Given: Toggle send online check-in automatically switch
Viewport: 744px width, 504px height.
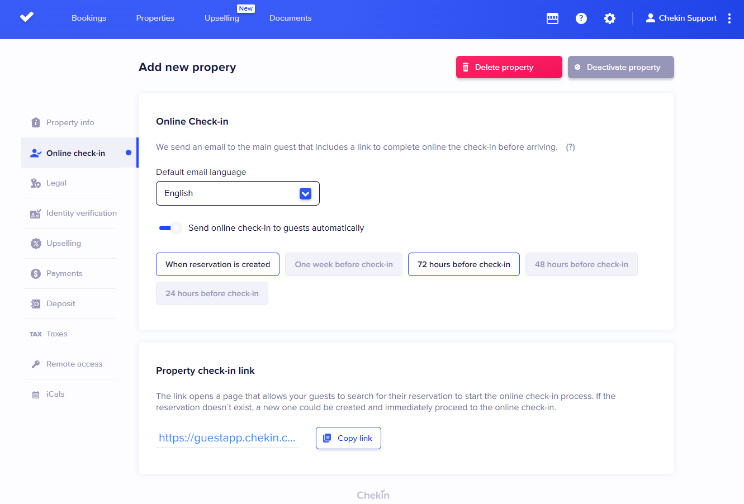Looking at the screenshot, I should click(170, 228).
